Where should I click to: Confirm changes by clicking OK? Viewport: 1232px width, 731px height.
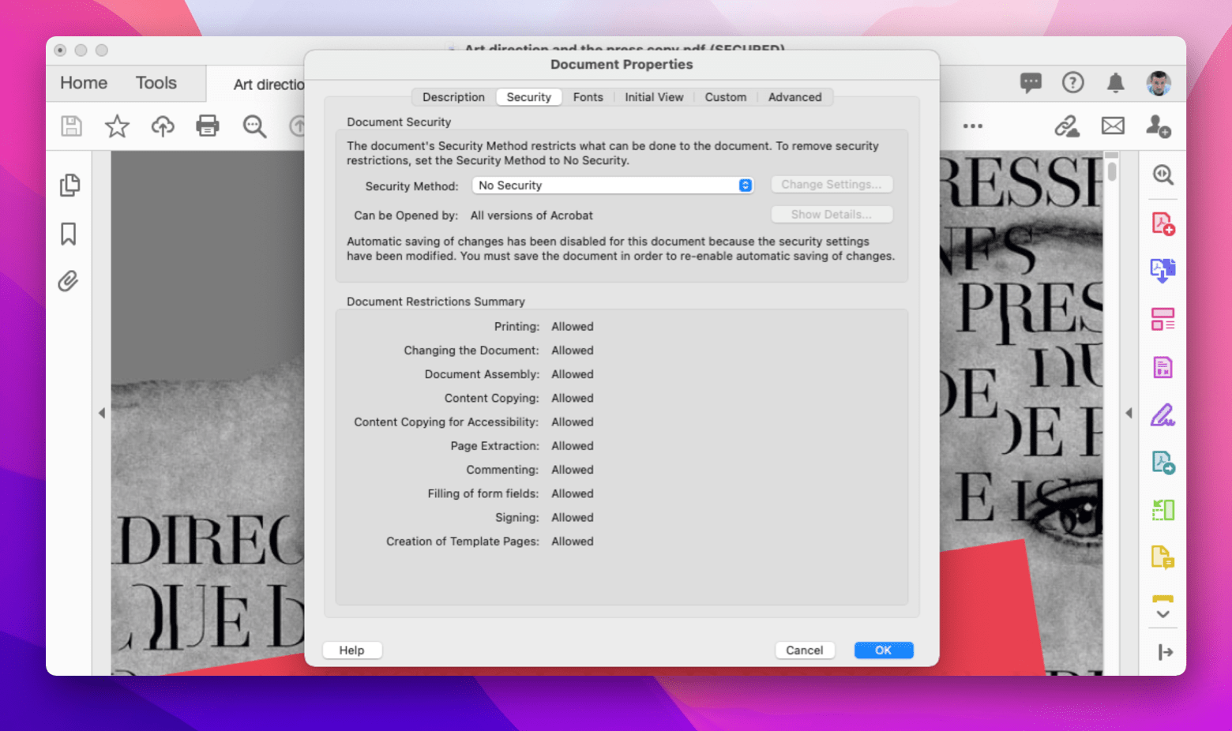click(x=883, y=650)
